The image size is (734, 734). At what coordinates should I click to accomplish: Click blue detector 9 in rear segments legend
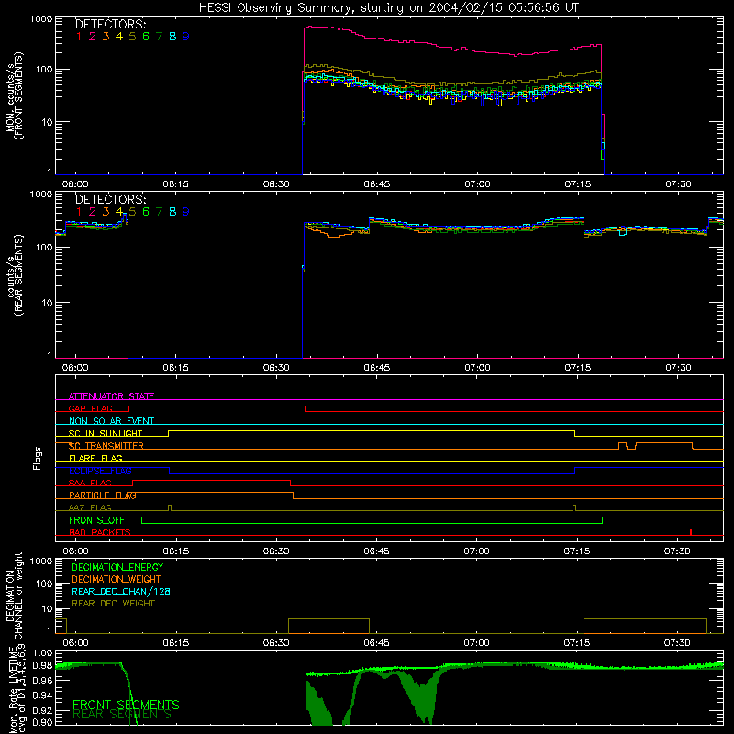(186, 212)
